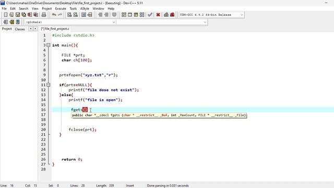Click the Insert toolbar icon on the second row
Screen dimensions: 334x188
click(x=6, y=22)
